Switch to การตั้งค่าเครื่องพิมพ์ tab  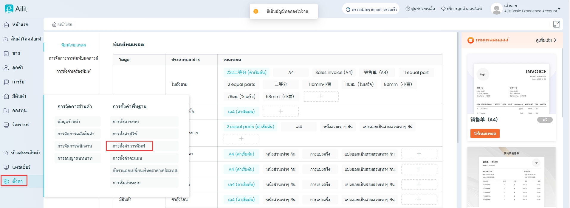(73, 71)
